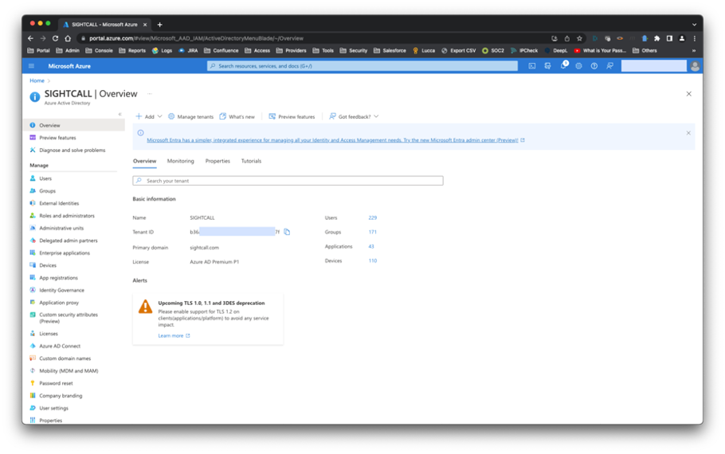Go back in browser history

(x=30, y=38)
